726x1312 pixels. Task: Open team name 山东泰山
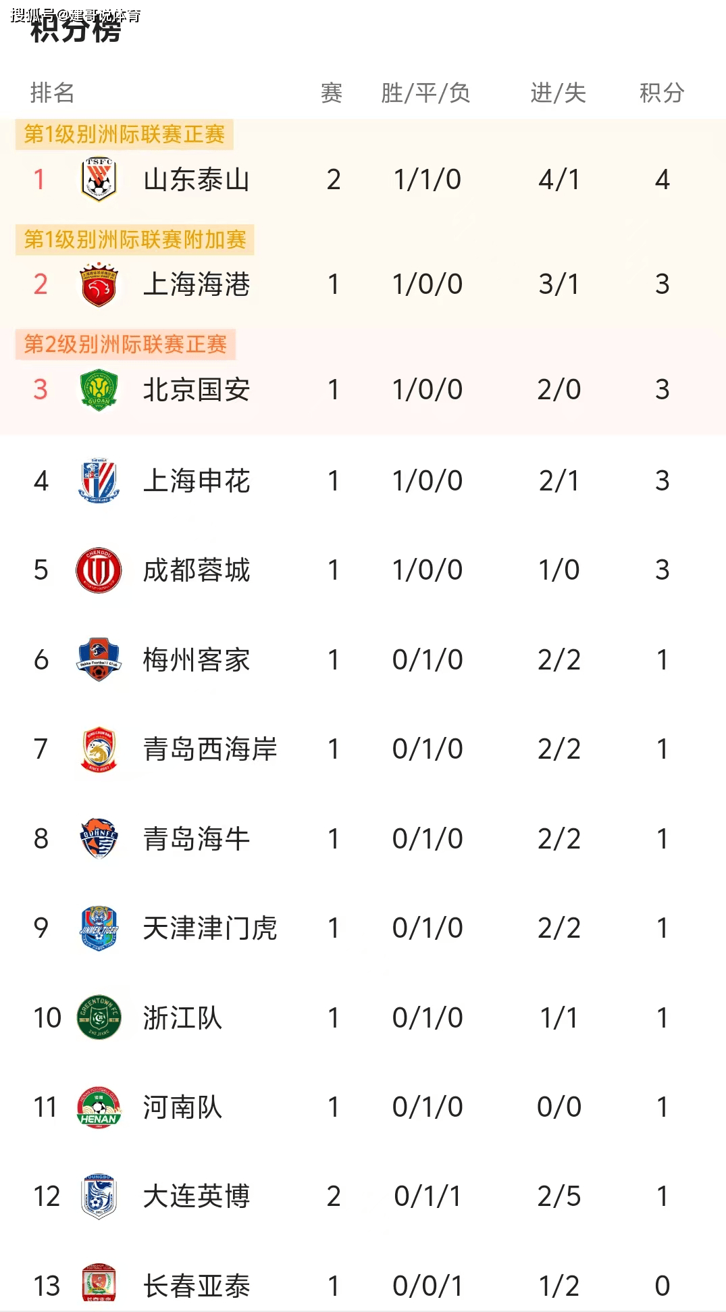(x=197, y=180)
